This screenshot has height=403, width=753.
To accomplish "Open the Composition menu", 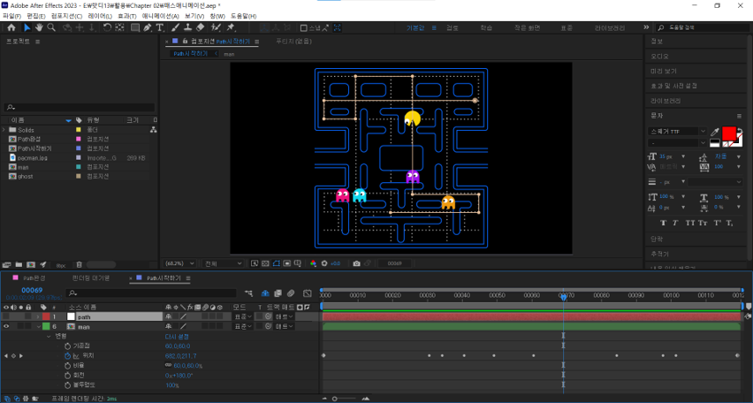I will click(67, 16).
